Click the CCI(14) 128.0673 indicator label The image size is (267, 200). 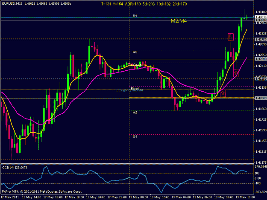(15, 168)
